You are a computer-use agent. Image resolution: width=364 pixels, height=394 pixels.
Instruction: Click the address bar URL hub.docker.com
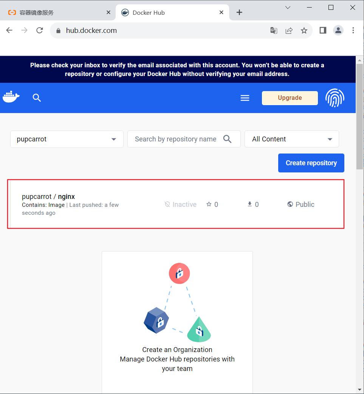pos(91,30)
